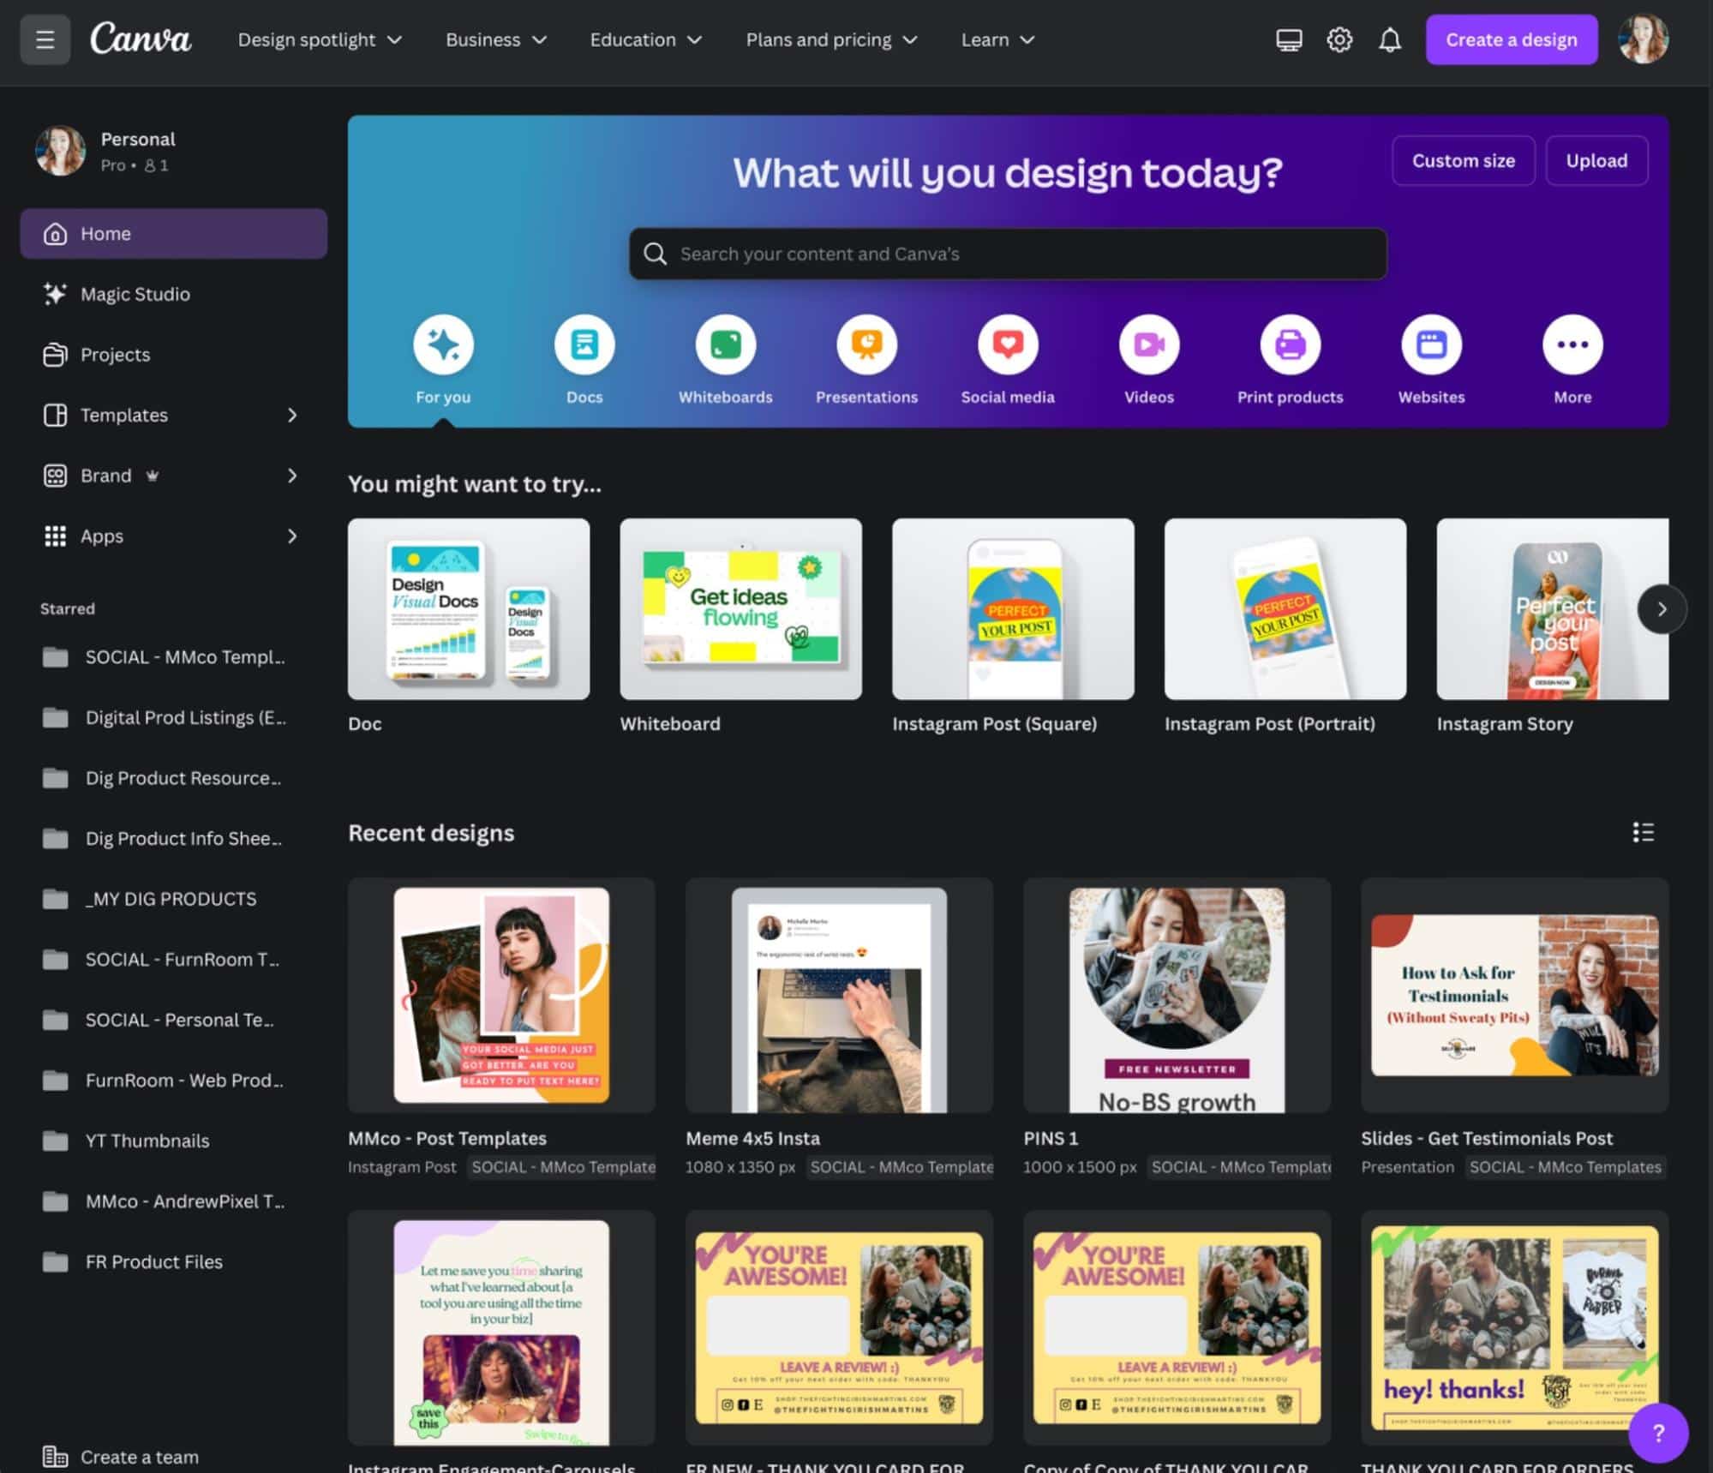Open Magic Studio from the sidebar
Screen dimensions: 1713x1473
[x=135, y=294]
